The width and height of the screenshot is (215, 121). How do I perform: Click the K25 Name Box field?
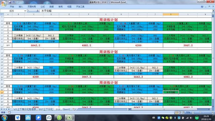(12, 11)
